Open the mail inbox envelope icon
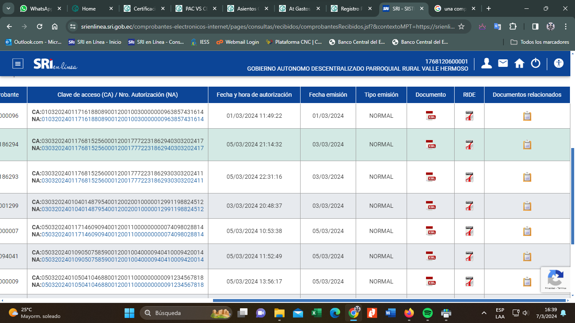Viewport: 575px width, 323px height. [x=503, y=64]
